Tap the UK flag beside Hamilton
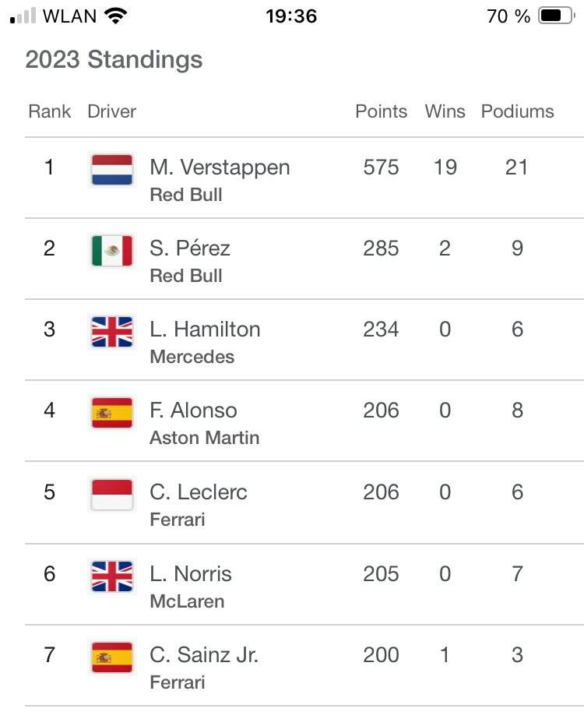 112,332
